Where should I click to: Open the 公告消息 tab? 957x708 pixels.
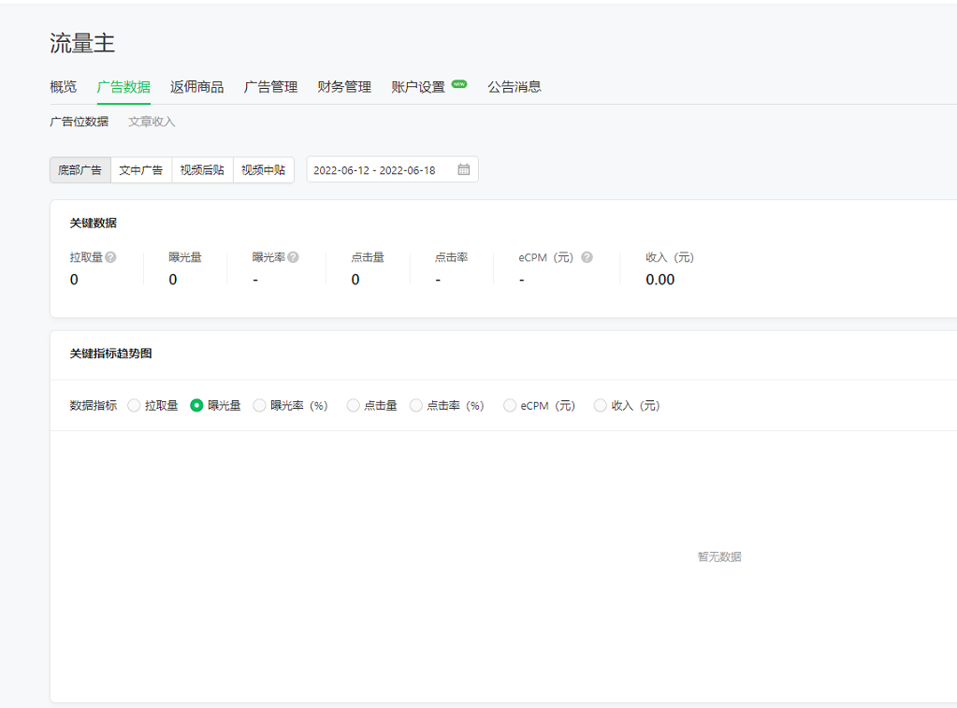click(515, 87)
